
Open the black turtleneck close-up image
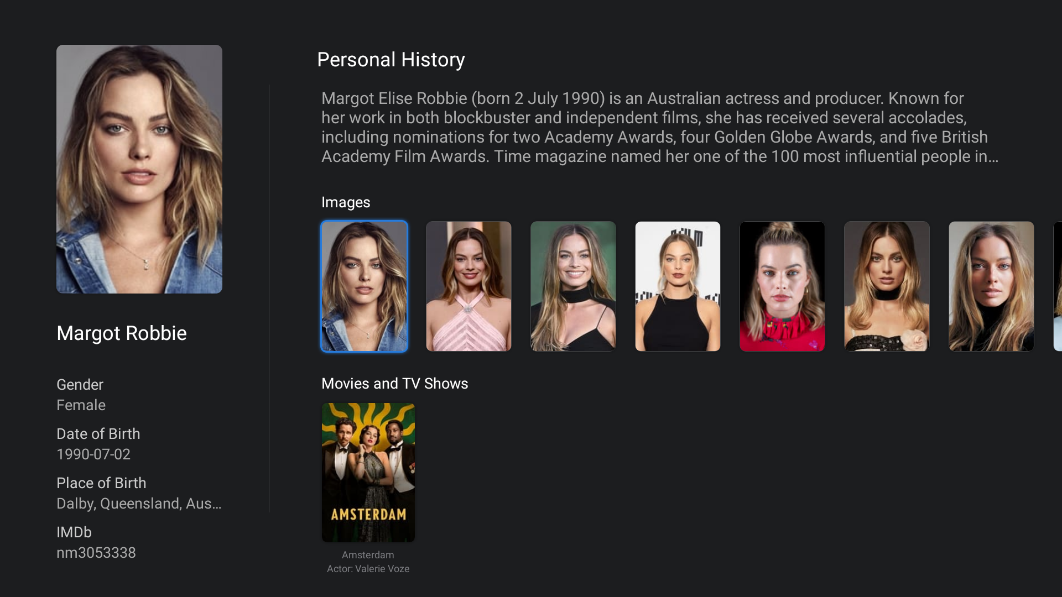coord(991,286)
